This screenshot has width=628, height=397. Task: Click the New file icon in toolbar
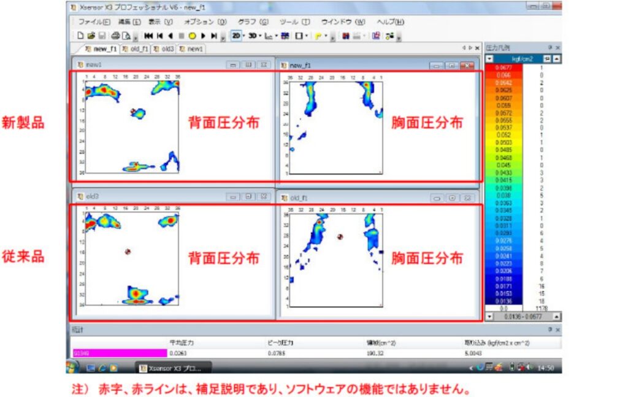80,36
